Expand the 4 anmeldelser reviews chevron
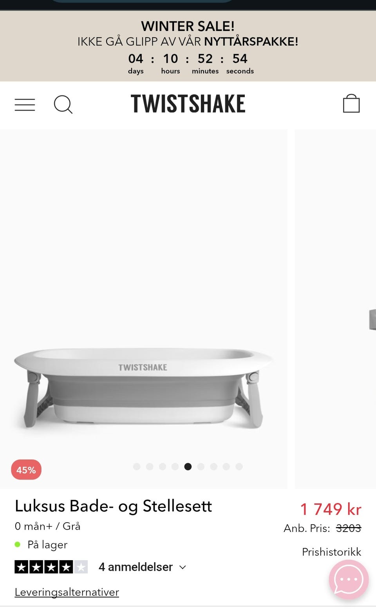376x610 pixels. 183,567
